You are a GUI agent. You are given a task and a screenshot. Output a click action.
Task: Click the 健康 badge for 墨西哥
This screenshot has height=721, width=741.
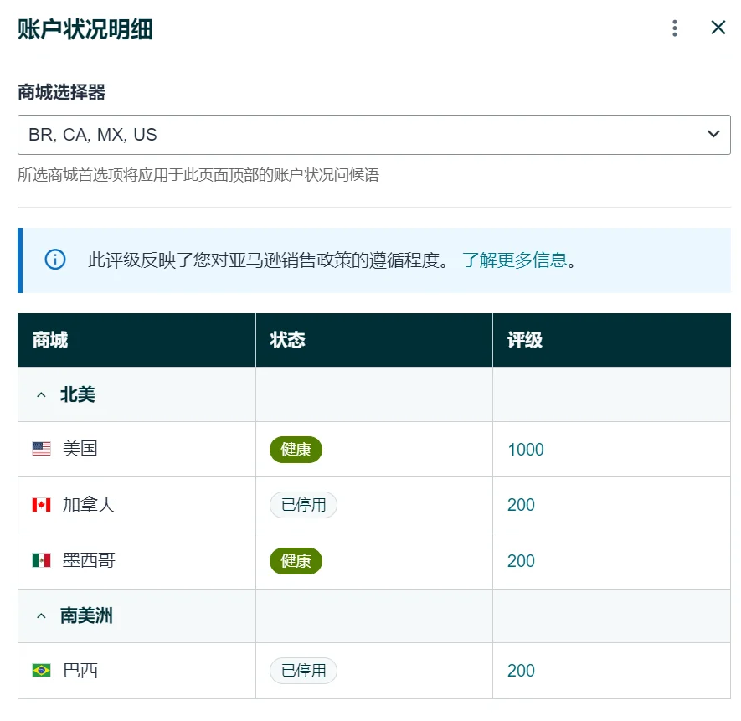click(295, 560)
